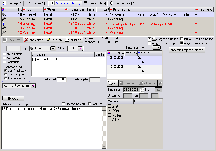Screen dimensions: 216x151
Task: Click the abbrechen button with red X
Action: click(x=33, y=40)
